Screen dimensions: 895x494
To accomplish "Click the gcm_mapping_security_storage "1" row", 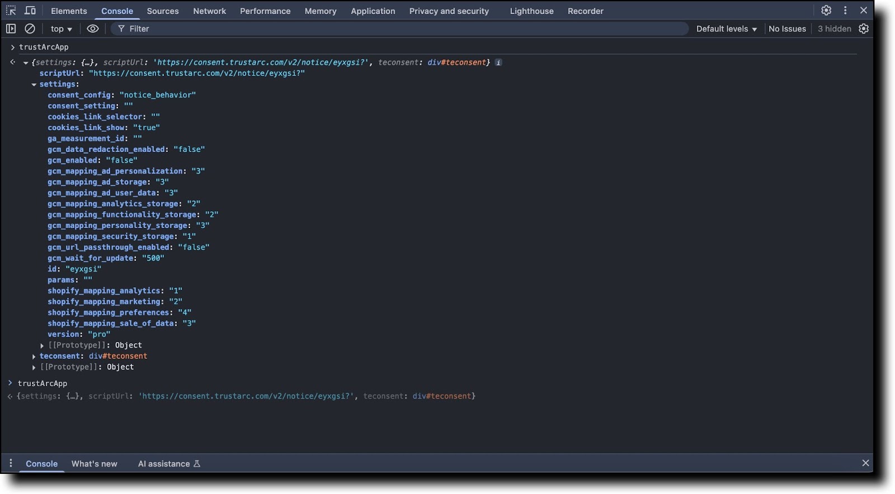I will click(122, 237).
